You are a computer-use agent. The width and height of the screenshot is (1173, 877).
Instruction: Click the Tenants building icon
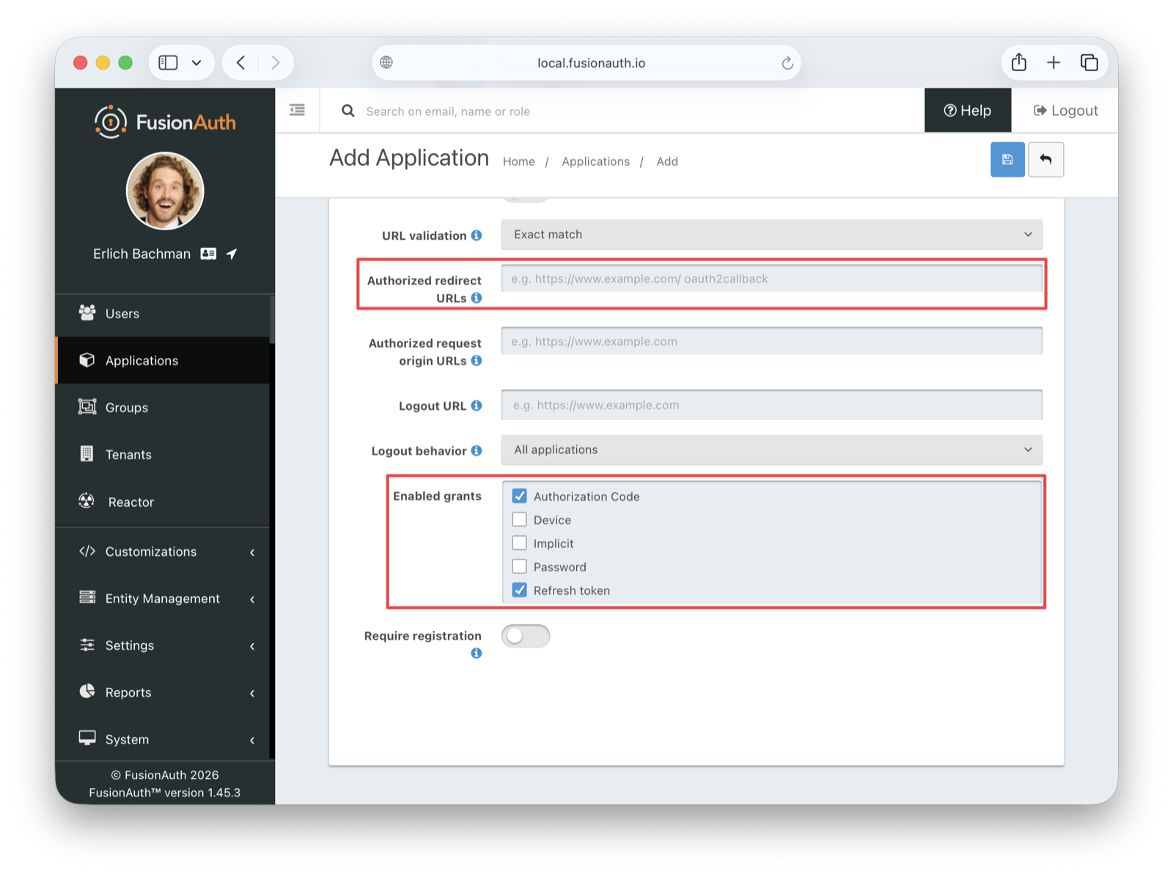[87, 454]
